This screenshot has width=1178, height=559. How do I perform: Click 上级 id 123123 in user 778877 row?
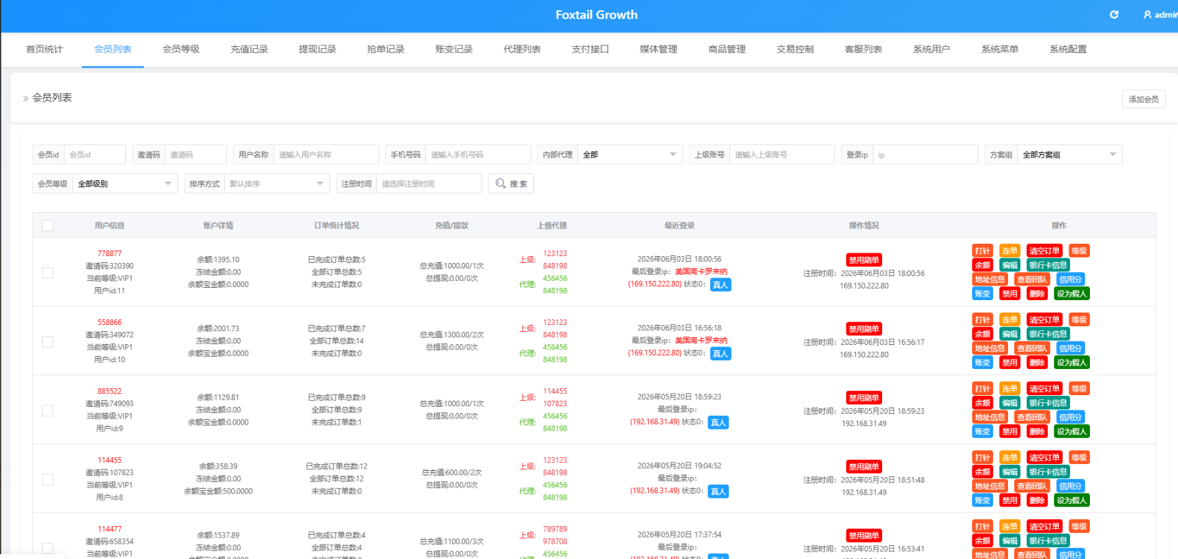[555, 253]
